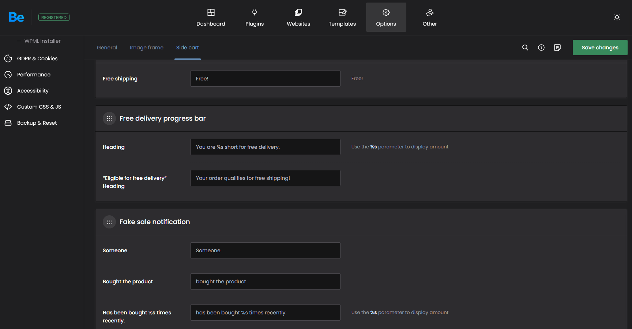Click the Websites stacked-pages icon
Image resolution: width=632 pixels, height=329 pixels.
pyautogui.click(x=298, y=12)
